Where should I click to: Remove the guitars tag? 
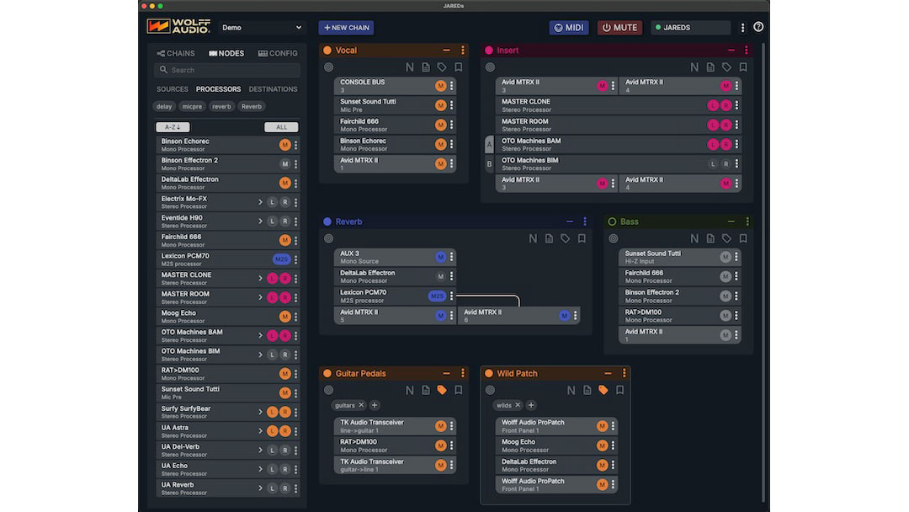(x=361, y=405)
